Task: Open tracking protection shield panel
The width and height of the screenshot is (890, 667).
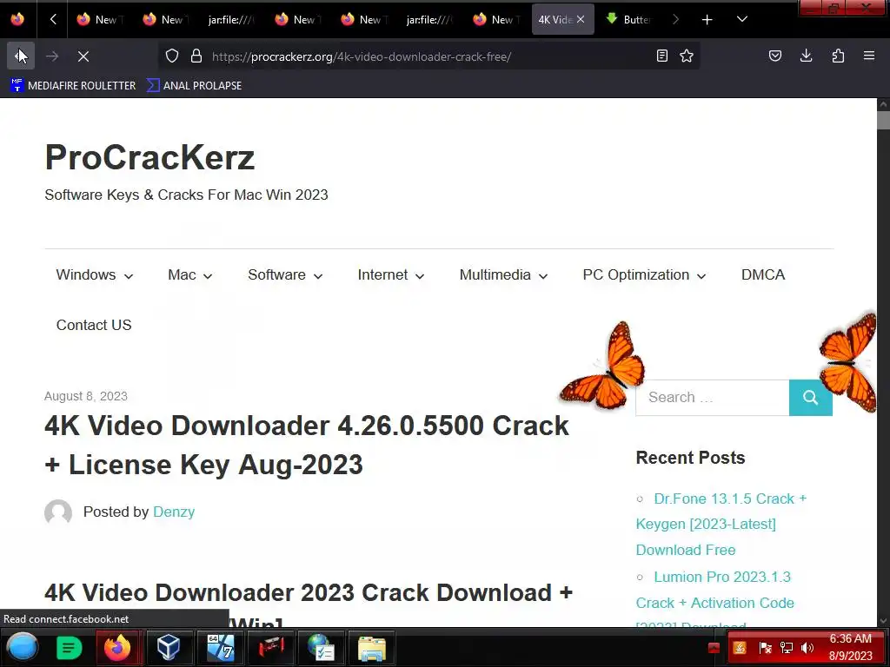Action: pyautogui.click(x=172, y=56)
